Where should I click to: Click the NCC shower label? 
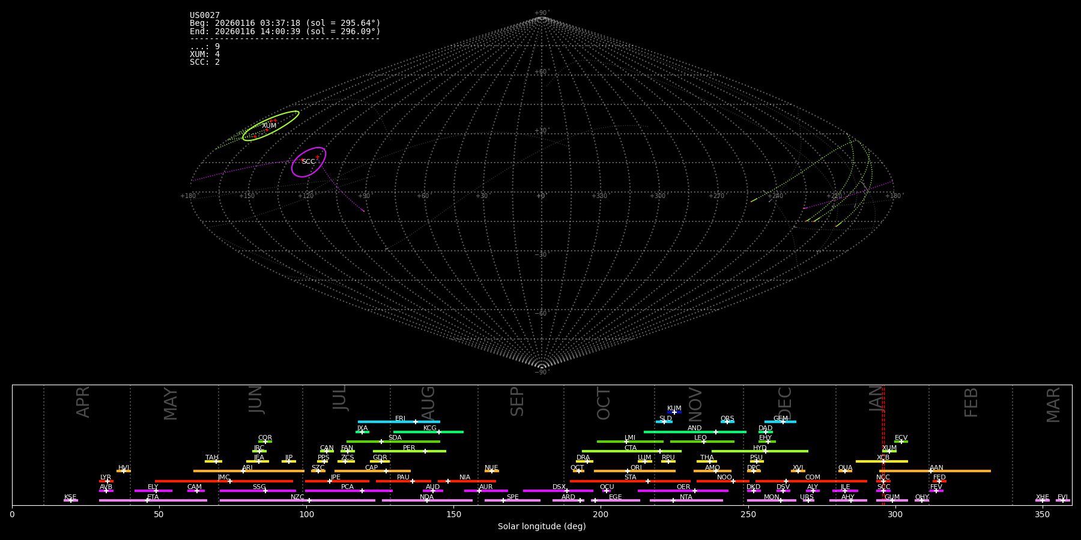coord(883,478)
